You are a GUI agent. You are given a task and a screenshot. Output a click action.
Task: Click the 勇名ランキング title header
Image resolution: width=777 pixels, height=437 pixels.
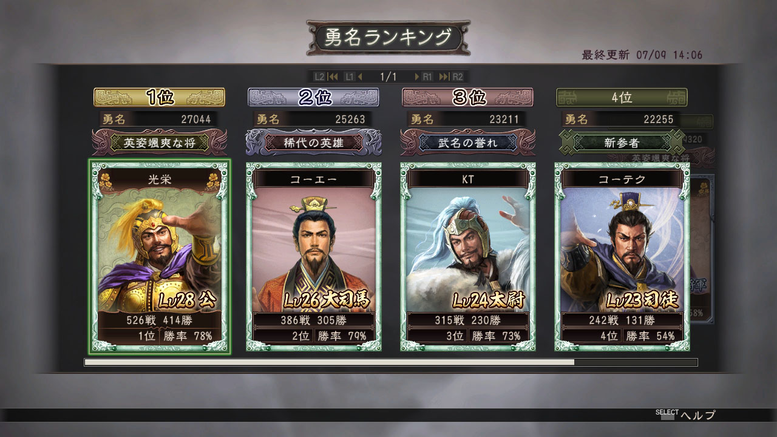point(388,38)
